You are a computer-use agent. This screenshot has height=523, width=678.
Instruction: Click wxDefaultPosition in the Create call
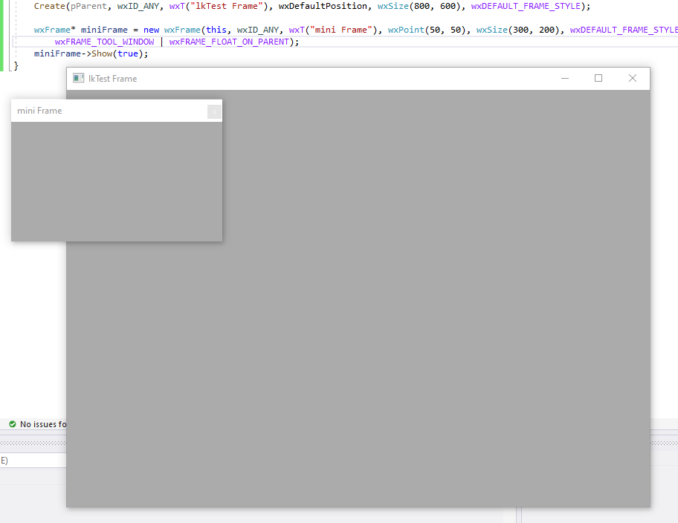click(x=323, y=6)
